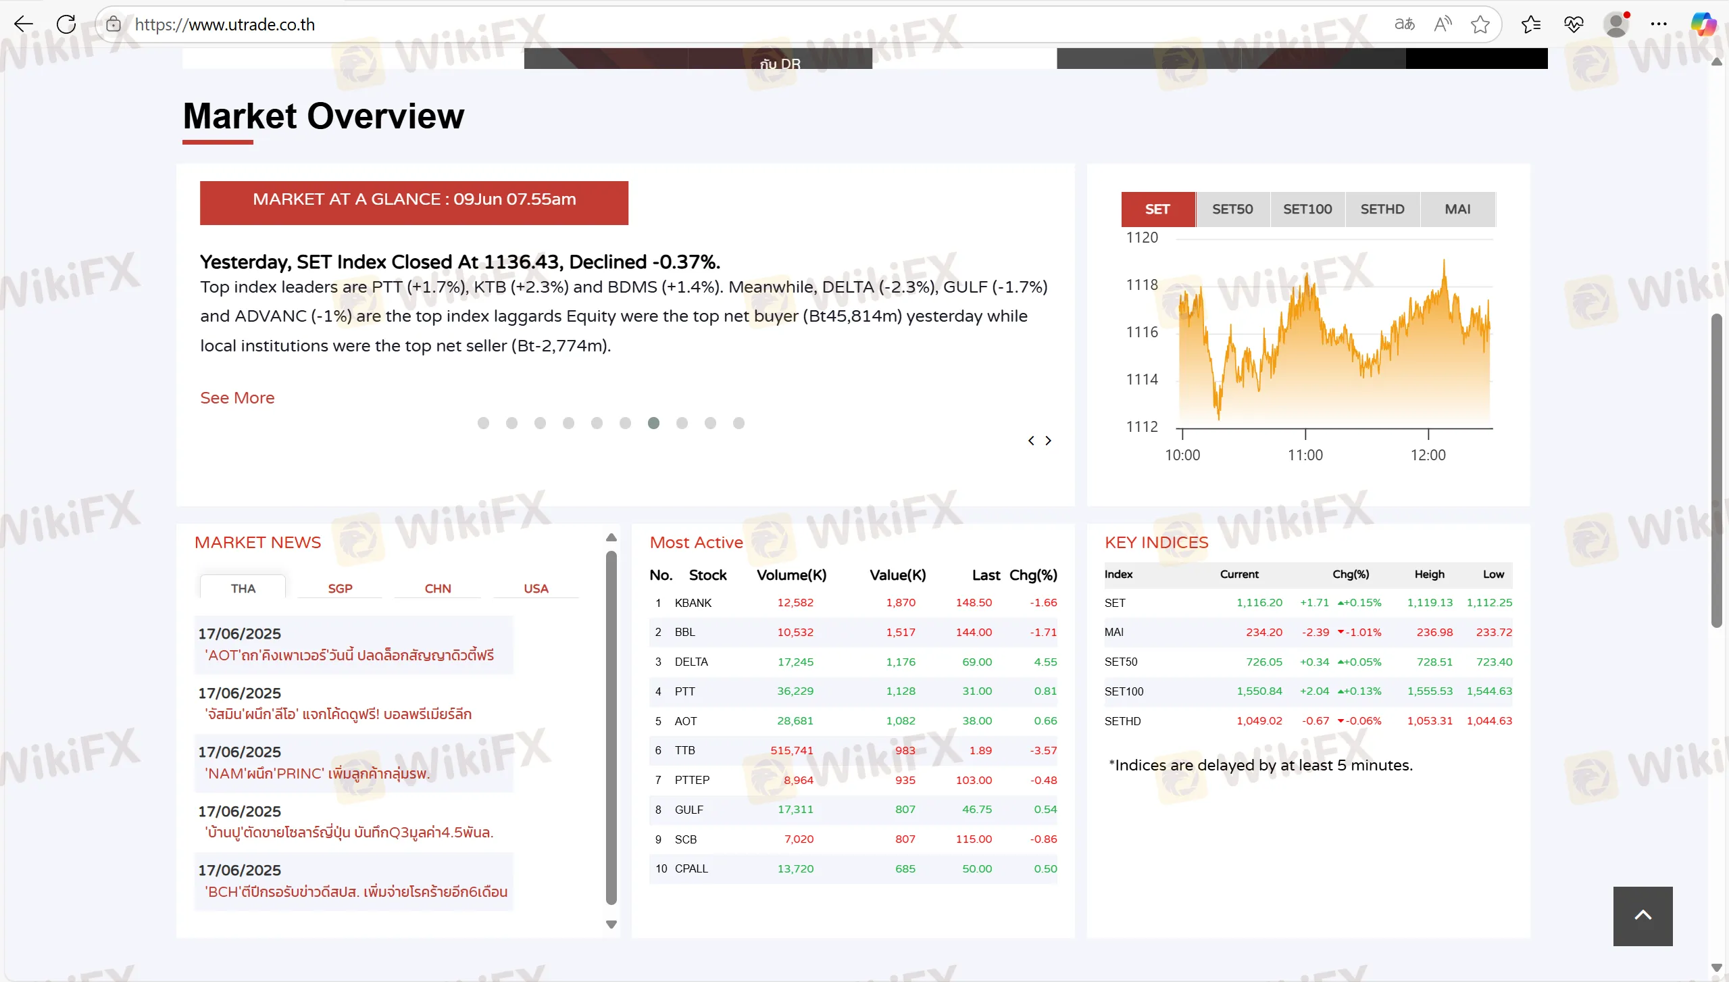This screenshot has width=1729, height=982.
Task: Reload the page with refresh icon
Action: 66,24
